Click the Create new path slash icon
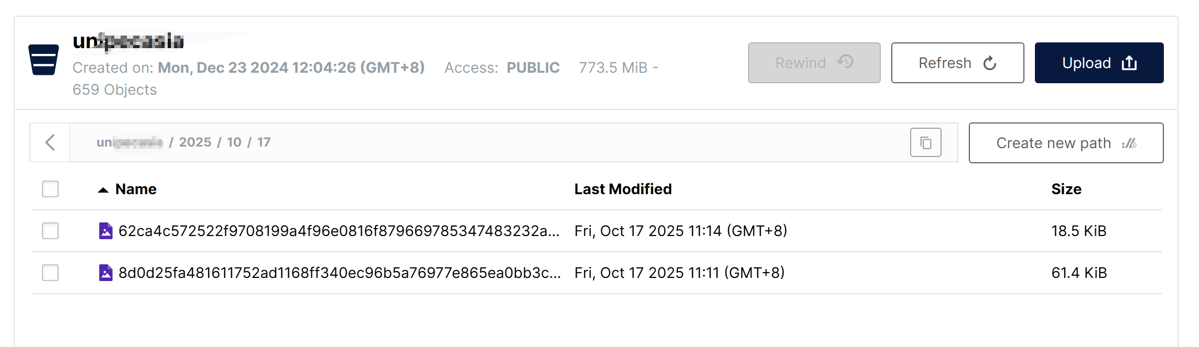 click(1129, 143)
